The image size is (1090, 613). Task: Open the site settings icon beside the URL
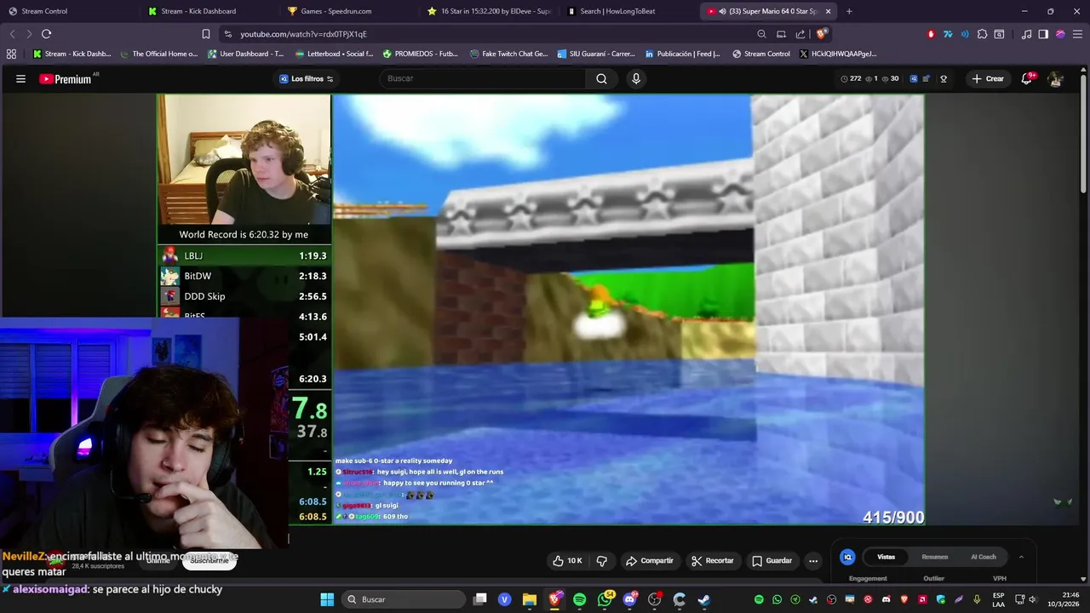click(227, 34)
